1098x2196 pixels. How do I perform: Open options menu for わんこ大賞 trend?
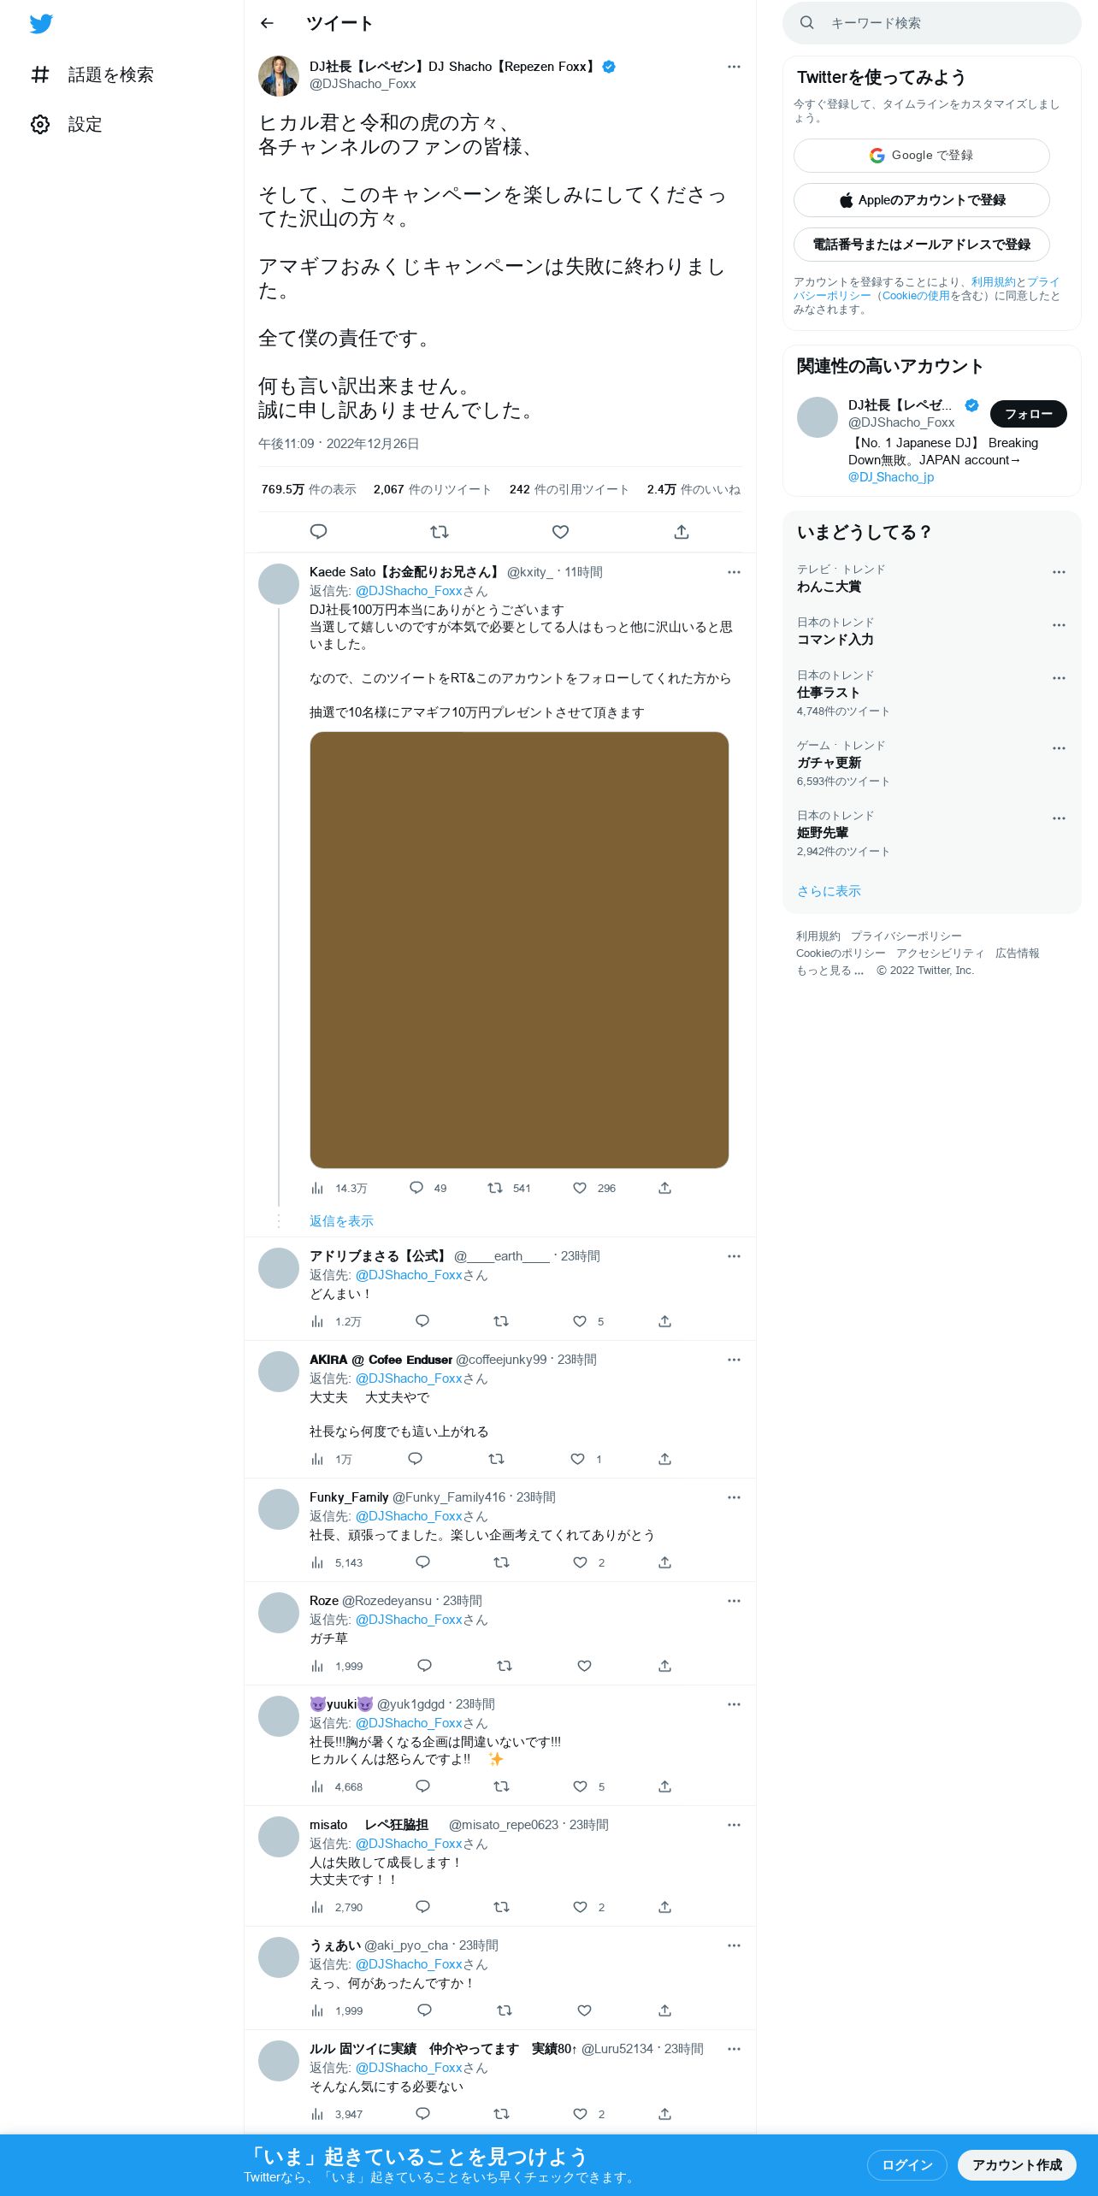coord(1059,572)
